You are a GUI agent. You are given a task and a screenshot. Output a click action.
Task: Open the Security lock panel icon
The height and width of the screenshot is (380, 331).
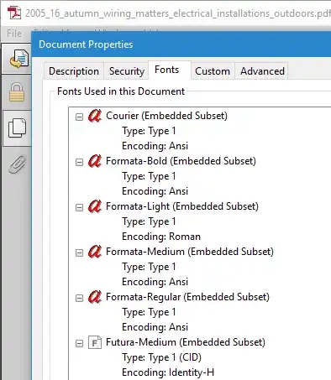(x=17, y=92)
